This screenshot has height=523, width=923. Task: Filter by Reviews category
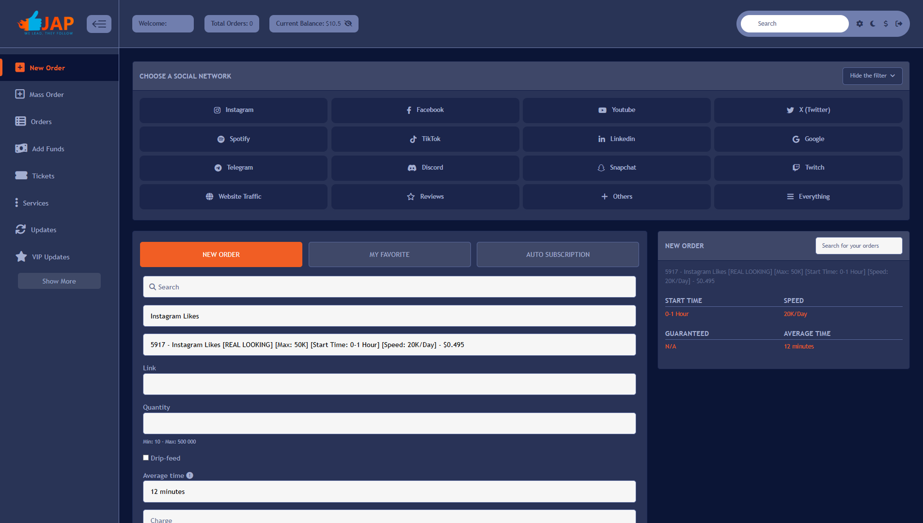tap(425, 197)
